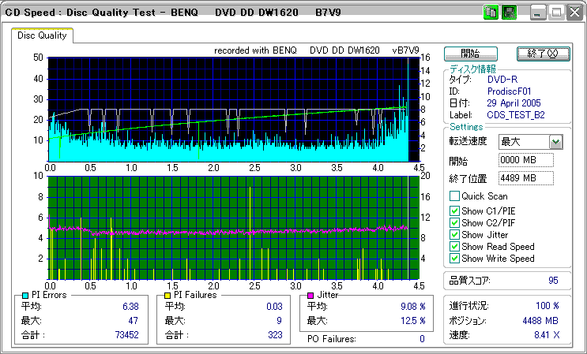Minimize the CD Speed window
Screen dimensions: 587x354
coord(538,13)
